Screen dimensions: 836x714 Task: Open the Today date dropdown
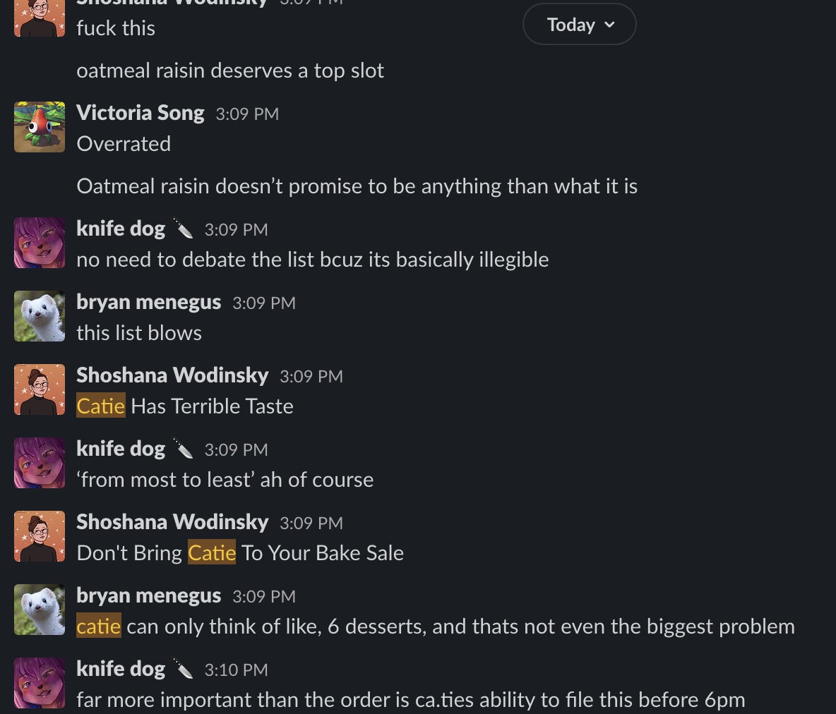pos(579,25)
